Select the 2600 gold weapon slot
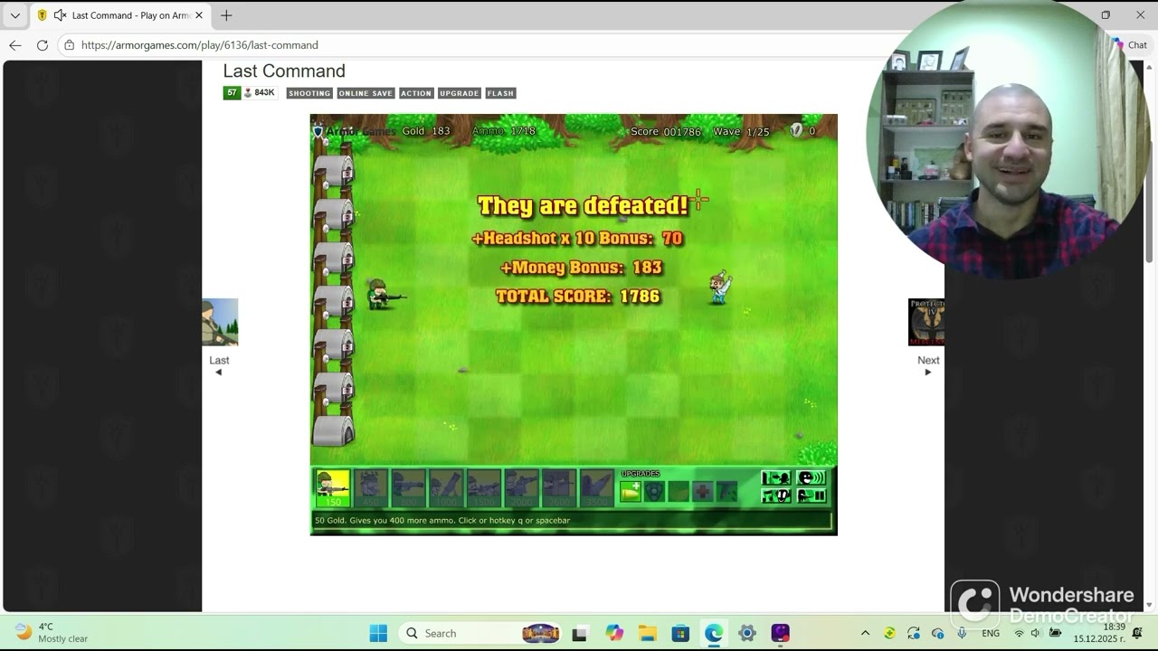This screenshot has width=1158, height=651. [x=559, y=488]
